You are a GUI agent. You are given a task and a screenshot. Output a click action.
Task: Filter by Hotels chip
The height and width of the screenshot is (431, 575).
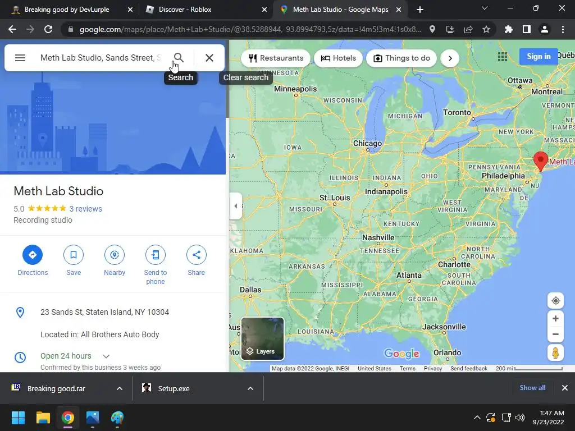point(338,58)
